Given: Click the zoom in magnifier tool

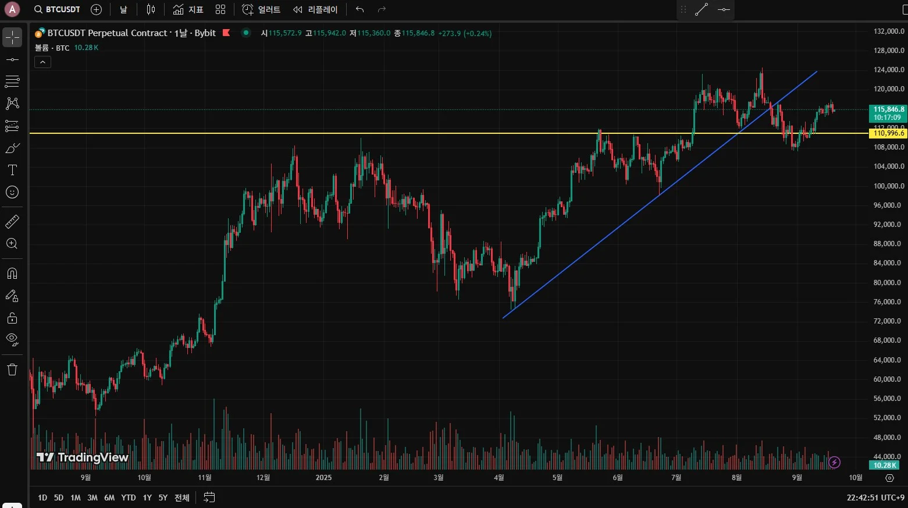Looking at the screenshot, I should pyautogui.click(x=12, y=244).
